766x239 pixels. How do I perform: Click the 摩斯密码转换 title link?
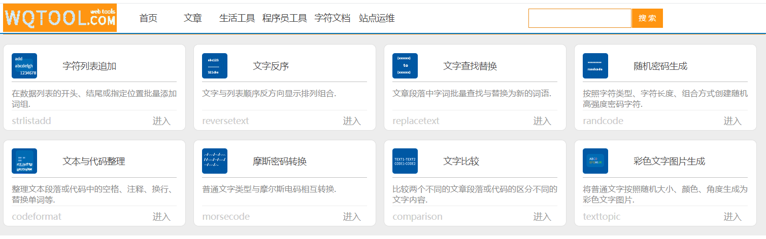coord(280,162)
